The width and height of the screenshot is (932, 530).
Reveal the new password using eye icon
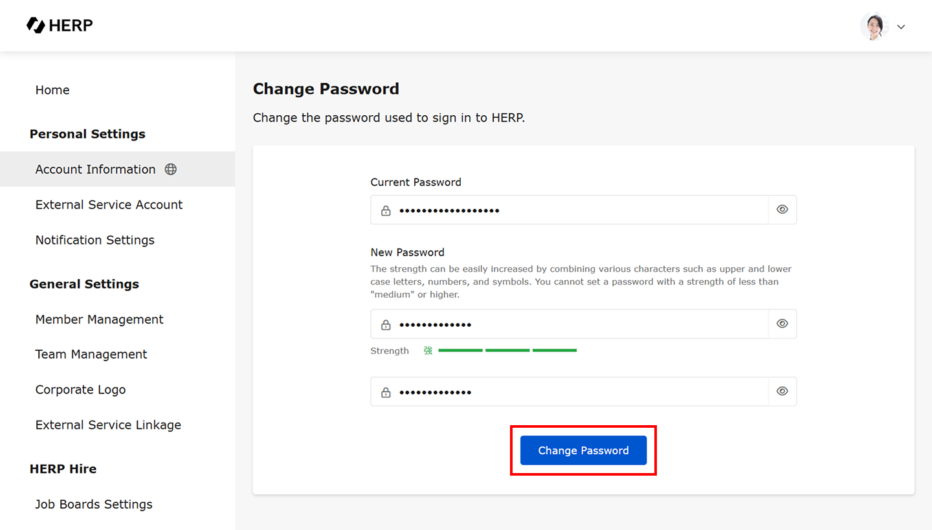[x=782, y=324]
